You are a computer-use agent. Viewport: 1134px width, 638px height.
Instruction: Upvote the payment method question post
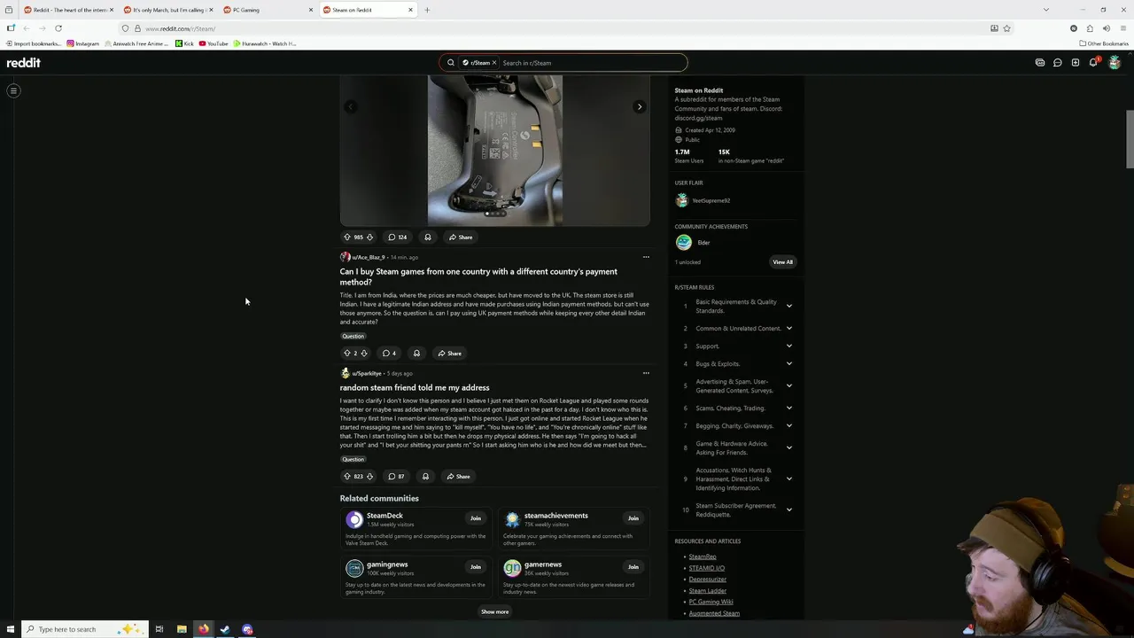click(x=347, y=353)
